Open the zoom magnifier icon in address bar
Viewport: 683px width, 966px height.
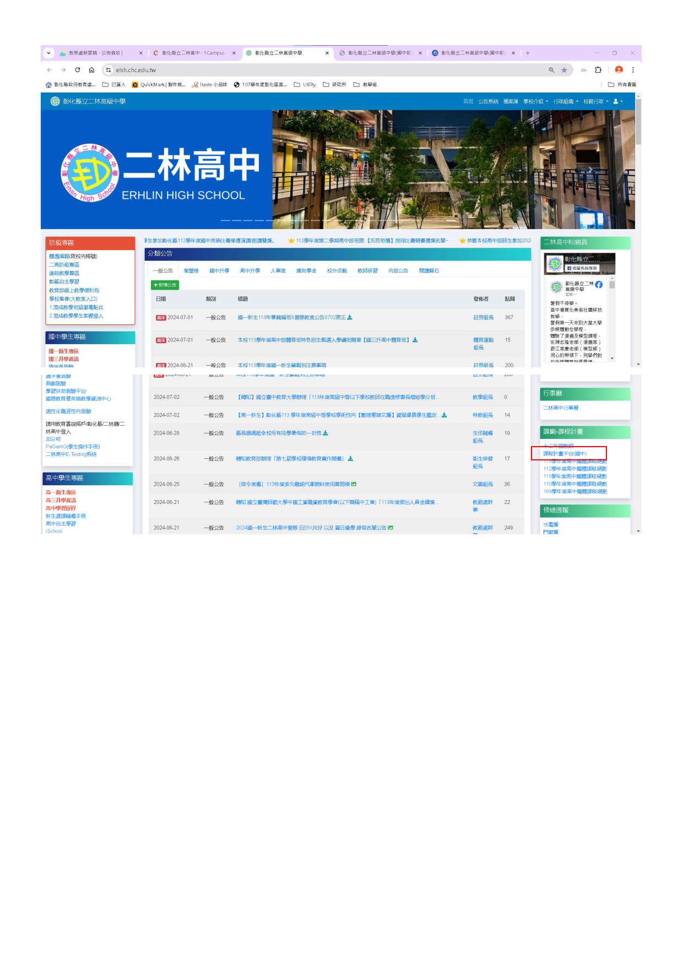[551, 70]
